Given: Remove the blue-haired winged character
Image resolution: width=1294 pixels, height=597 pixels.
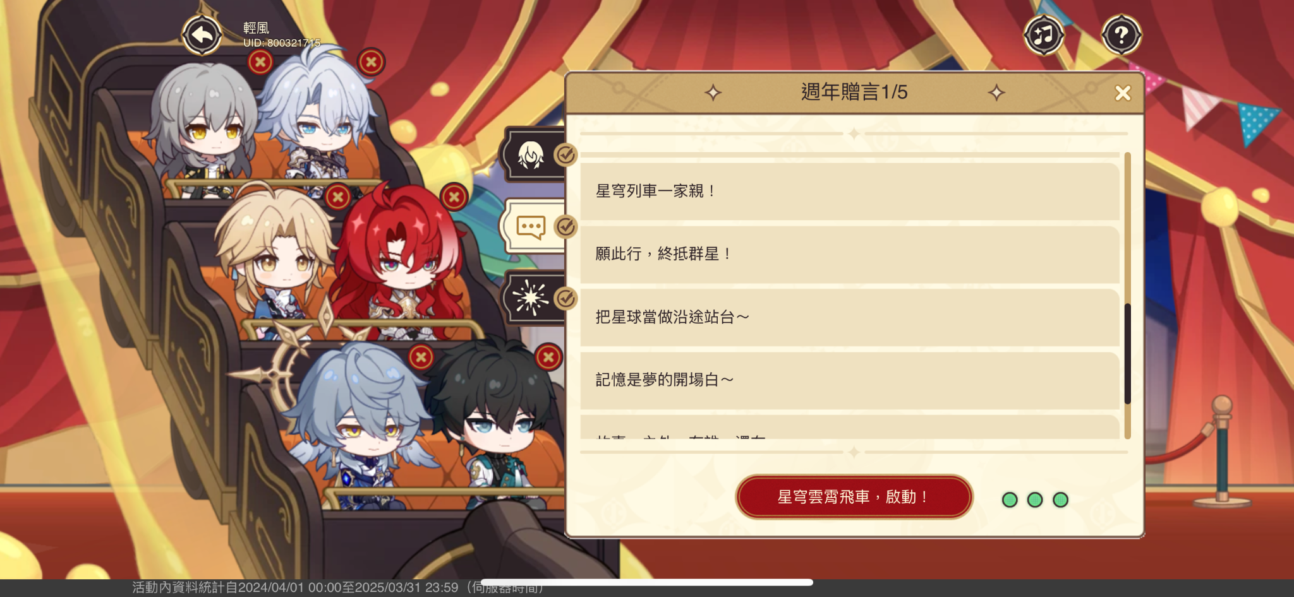Looking at the screenshot, I should tap(421, 357).
